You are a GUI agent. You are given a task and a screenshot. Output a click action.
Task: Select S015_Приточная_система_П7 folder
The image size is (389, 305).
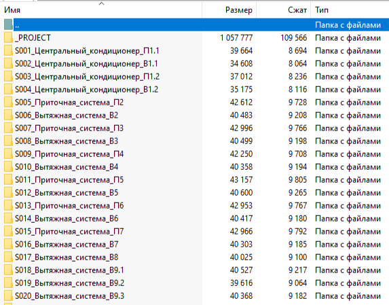click(69, 231)
